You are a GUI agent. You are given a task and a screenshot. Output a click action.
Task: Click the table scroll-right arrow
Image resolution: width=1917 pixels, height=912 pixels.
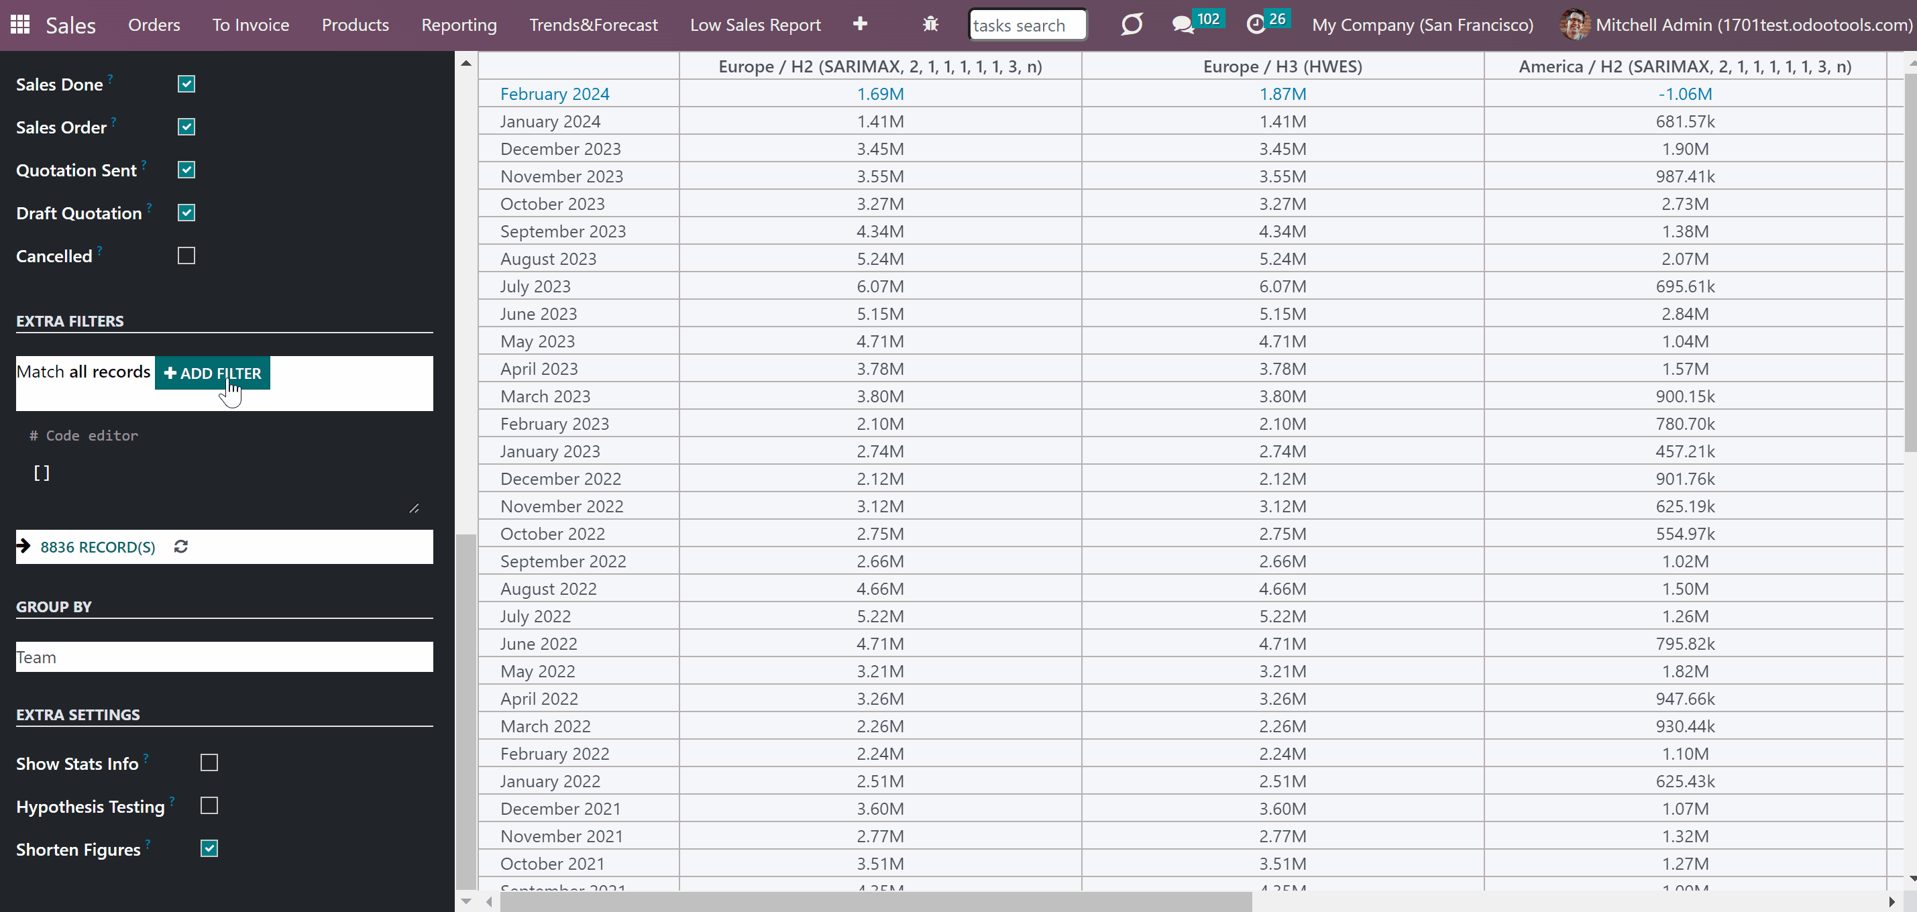1892,901
